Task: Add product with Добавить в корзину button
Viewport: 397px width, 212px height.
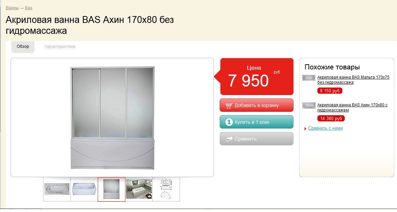Action: [257, 105]
